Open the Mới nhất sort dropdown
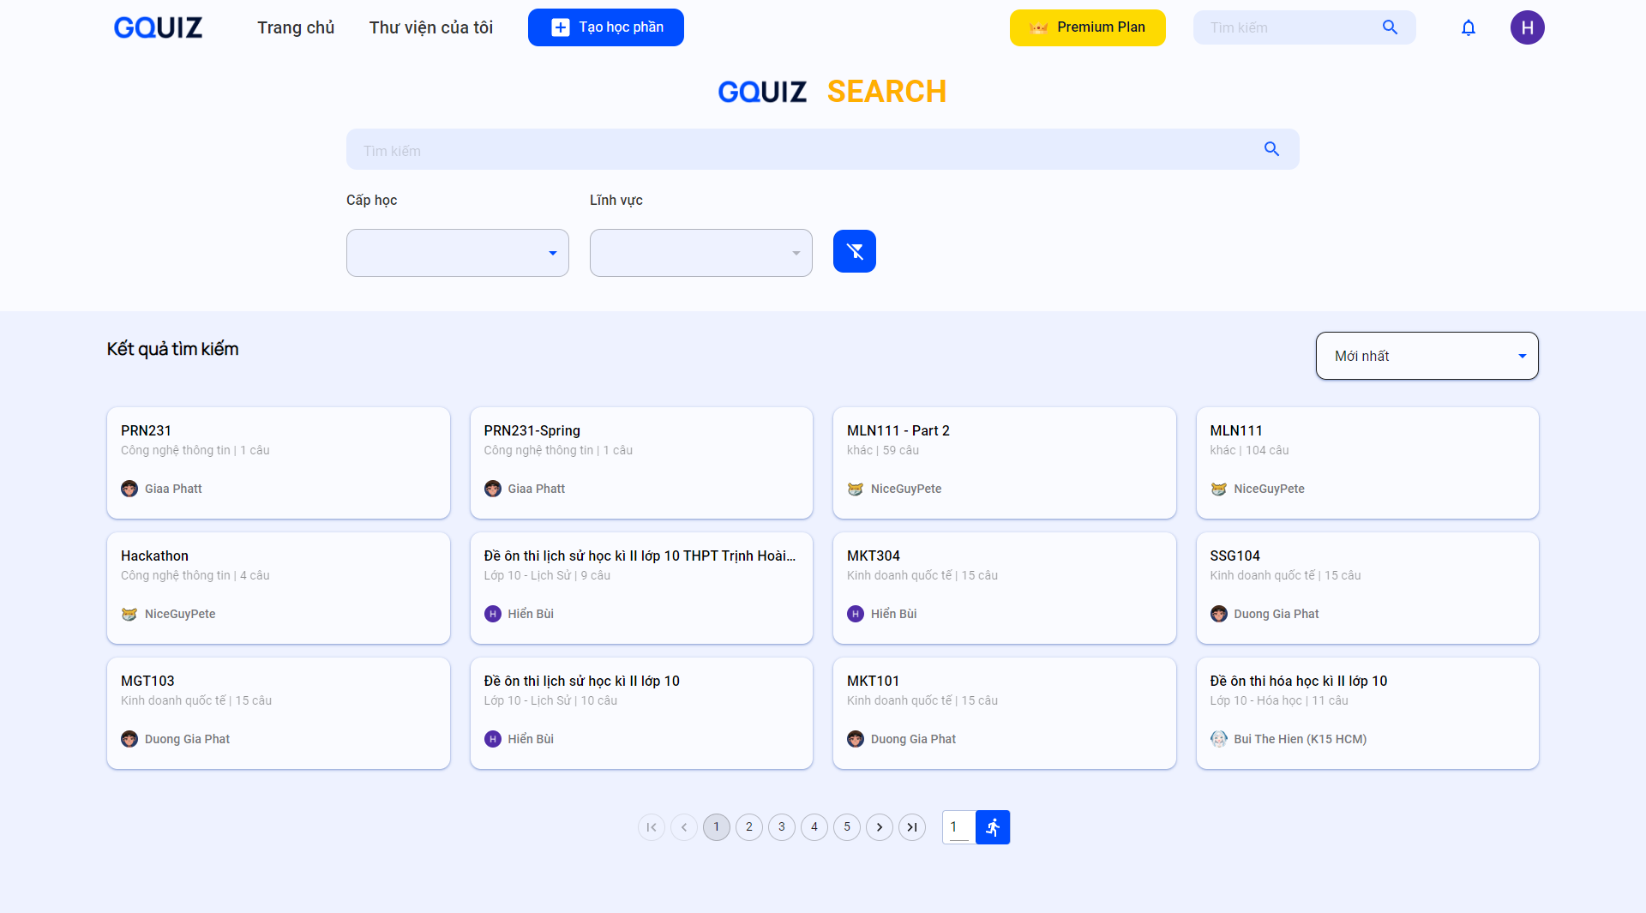 coord(1427,356)
